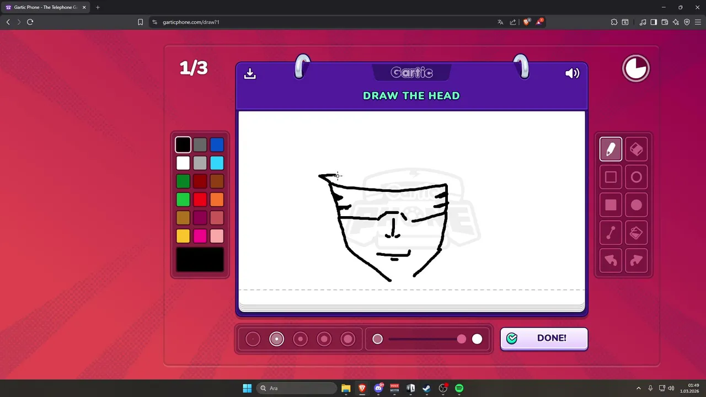Share this page via share icon

pyautogui.click(x=513, y=22)
